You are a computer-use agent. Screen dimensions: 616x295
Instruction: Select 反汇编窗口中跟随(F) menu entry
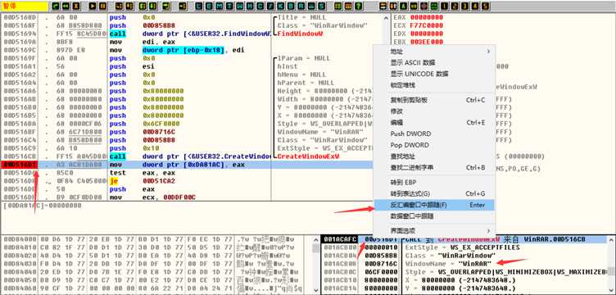pos(434,205)
